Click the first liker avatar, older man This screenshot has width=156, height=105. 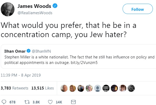(64, 88)
